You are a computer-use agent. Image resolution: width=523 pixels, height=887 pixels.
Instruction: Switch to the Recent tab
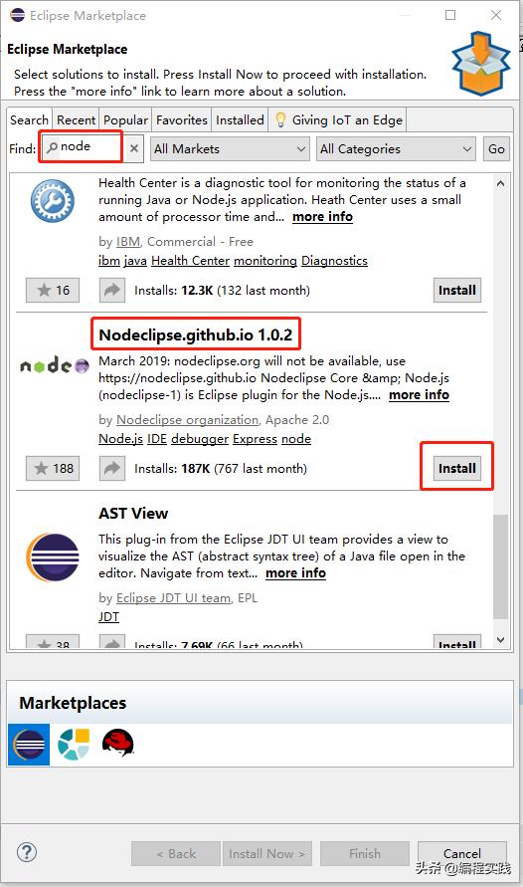pos(76,119)
